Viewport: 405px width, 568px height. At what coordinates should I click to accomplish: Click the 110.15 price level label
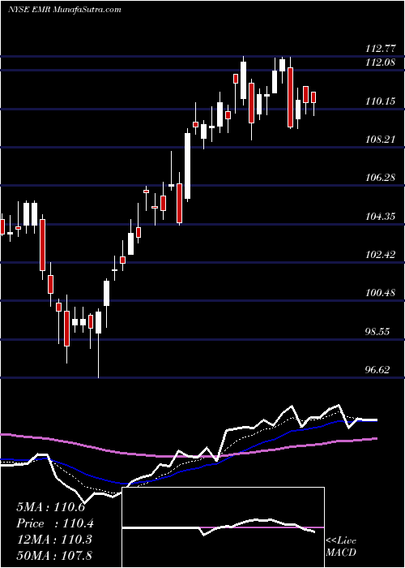coord(380,101)
